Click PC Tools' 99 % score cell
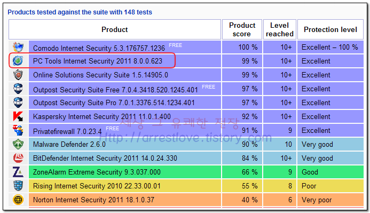370x213 pixels. 242,61
